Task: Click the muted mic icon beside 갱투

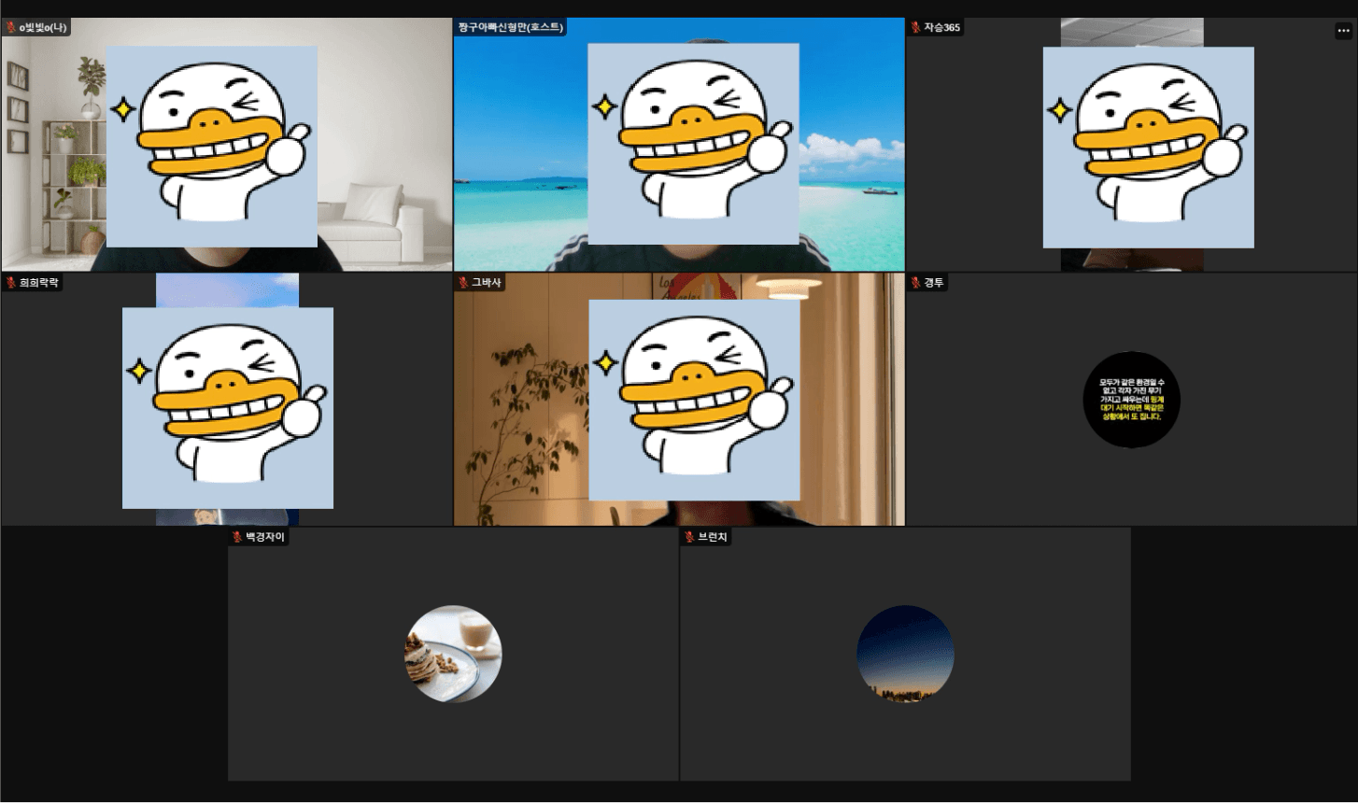Action: point(916,283)
